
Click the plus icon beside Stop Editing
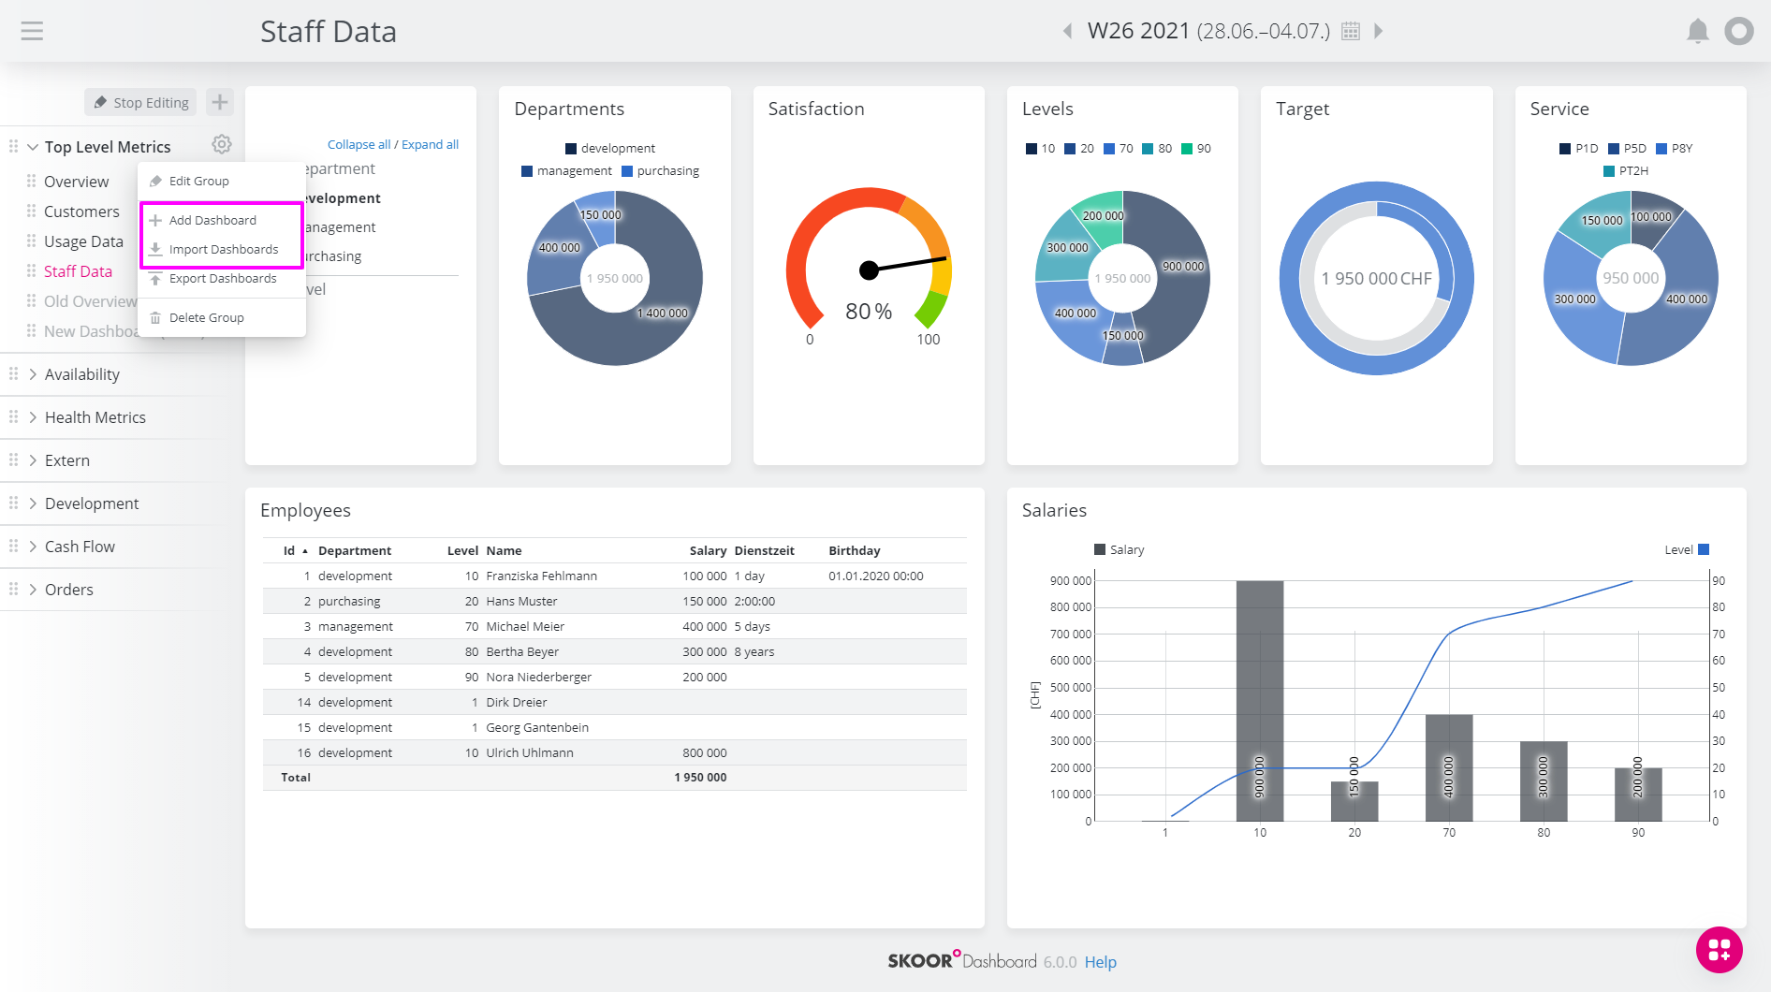pyautogui.click(x=220, y=102)
